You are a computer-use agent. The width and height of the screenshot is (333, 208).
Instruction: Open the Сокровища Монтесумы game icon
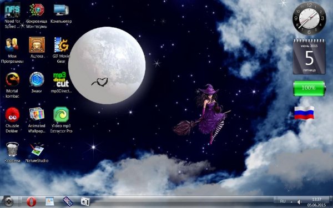[x=37, y=15]
